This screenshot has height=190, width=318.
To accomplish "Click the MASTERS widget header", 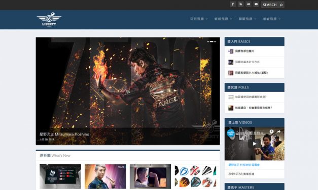I will click(254, 186).
